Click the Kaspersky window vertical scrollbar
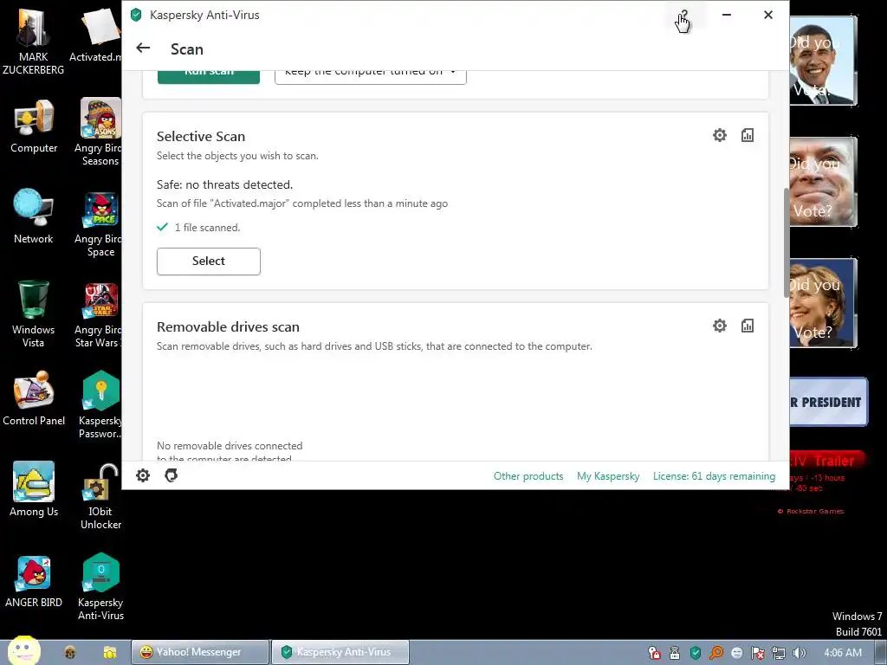This screenshot has height=665, width=887. pos(786,243)
